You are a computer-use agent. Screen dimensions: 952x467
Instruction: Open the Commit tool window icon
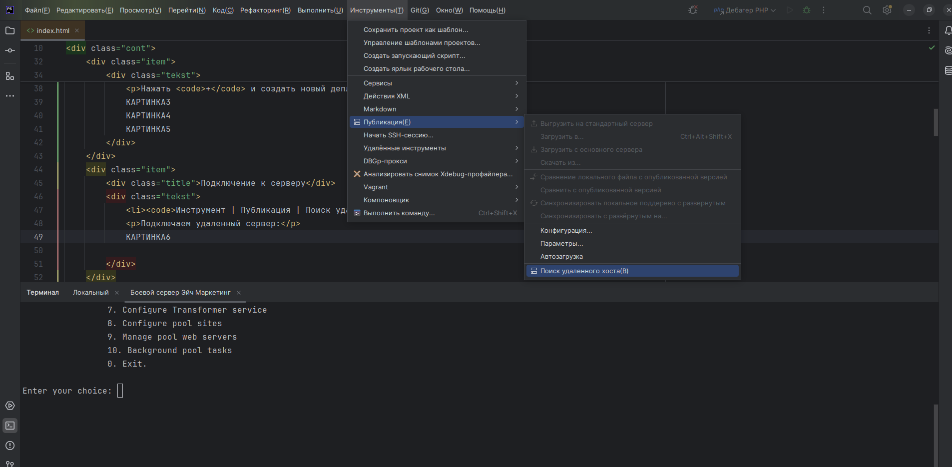[10, 50]
